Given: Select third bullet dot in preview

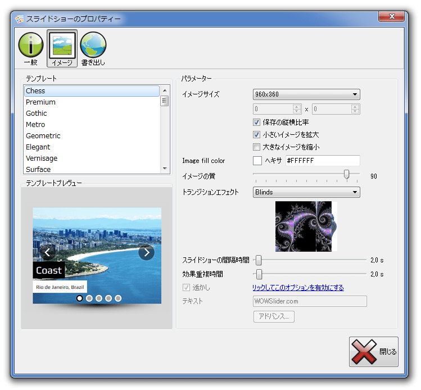Looking at the screenshot, I should [x=99, y=298].
